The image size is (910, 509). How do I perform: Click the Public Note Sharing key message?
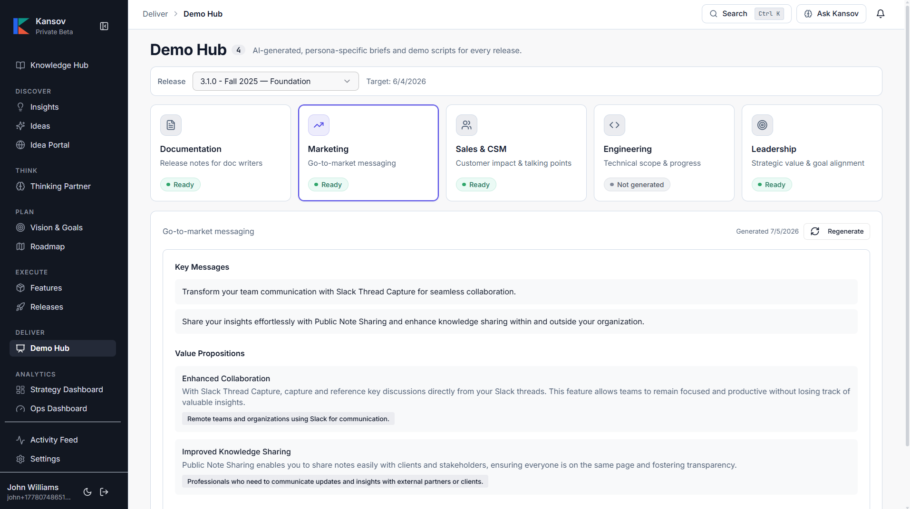516,321
